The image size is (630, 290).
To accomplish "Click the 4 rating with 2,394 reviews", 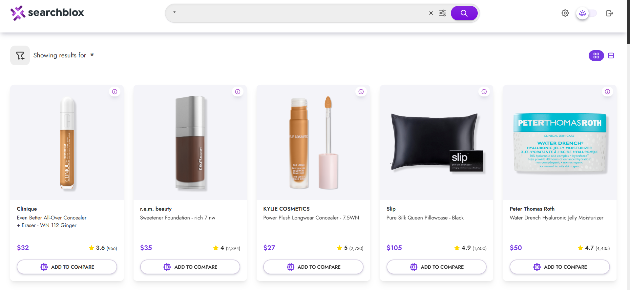I will tap(226, 248).
